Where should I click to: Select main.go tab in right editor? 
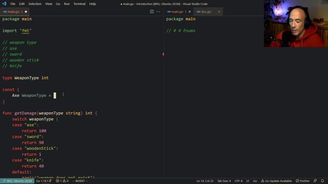(179, 12)
